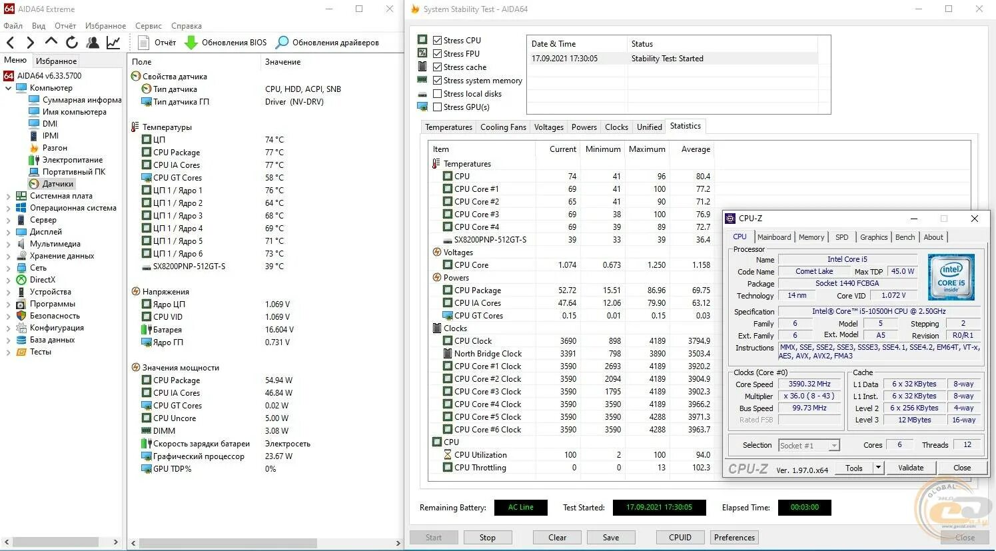Open the Файл menu in AIDA64
The width and height of the screenshot is (996, 551).
[x=13, y=26]
